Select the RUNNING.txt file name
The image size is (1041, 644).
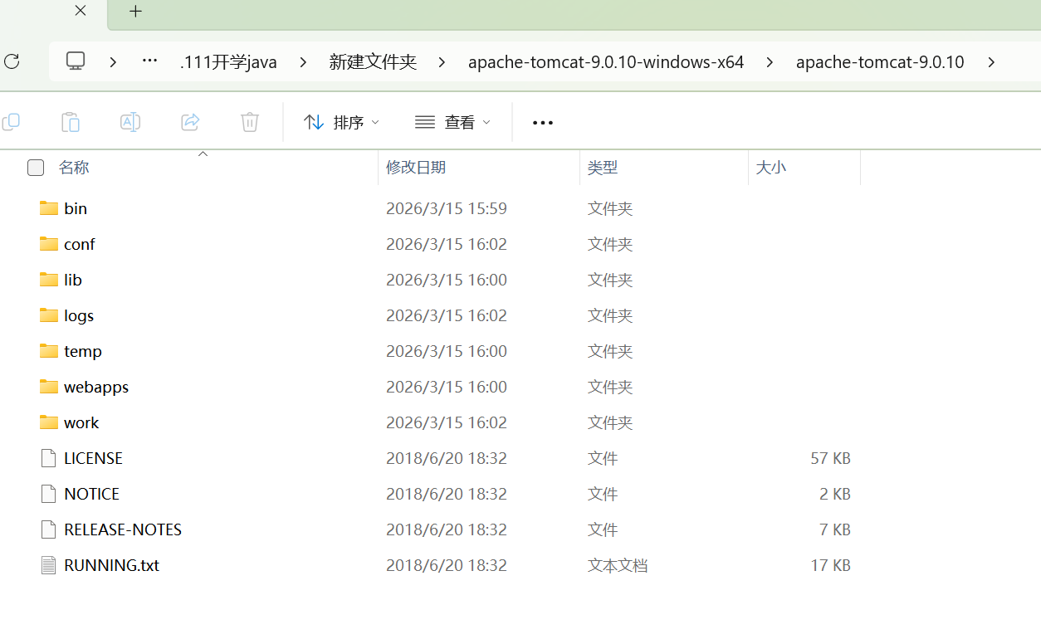point(111,565)
